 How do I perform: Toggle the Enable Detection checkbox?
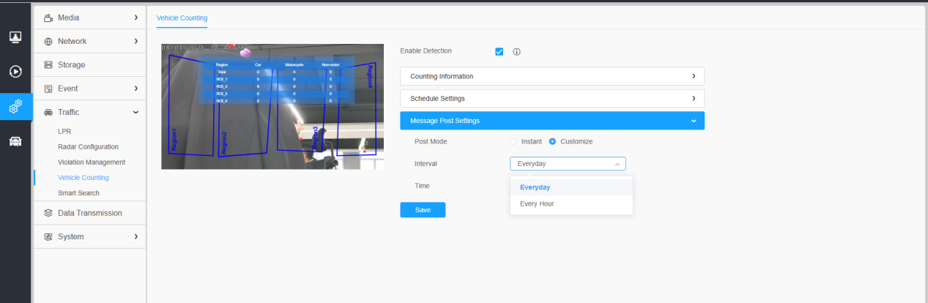(500, 51)
